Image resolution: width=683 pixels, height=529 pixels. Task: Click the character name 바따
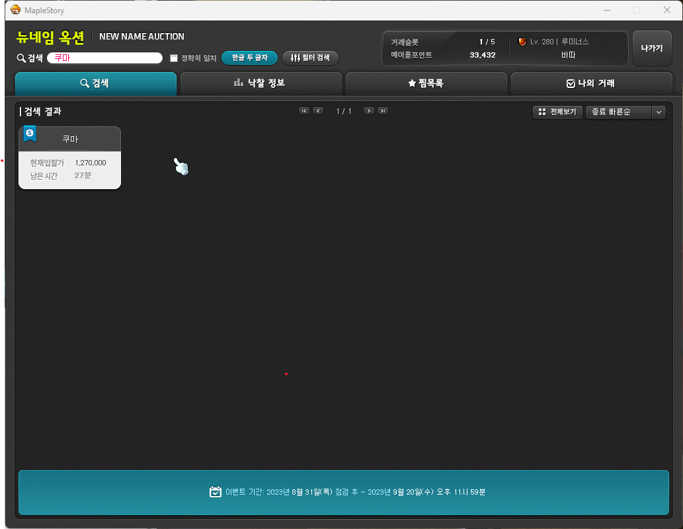point(568,55)
